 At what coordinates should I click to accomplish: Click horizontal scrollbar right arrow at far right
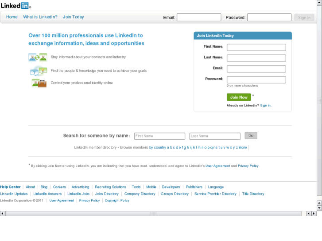(x=314, y=214)
